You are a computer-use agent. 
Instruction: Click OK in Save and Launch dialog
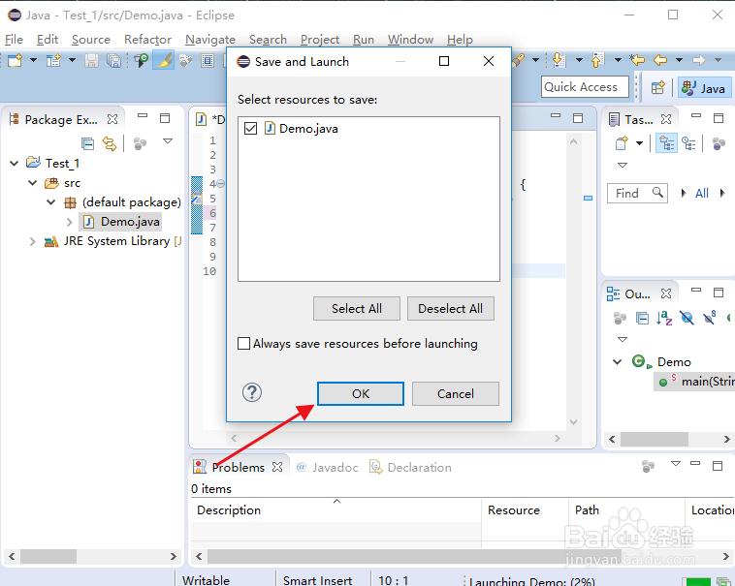[x=361, y=393]
